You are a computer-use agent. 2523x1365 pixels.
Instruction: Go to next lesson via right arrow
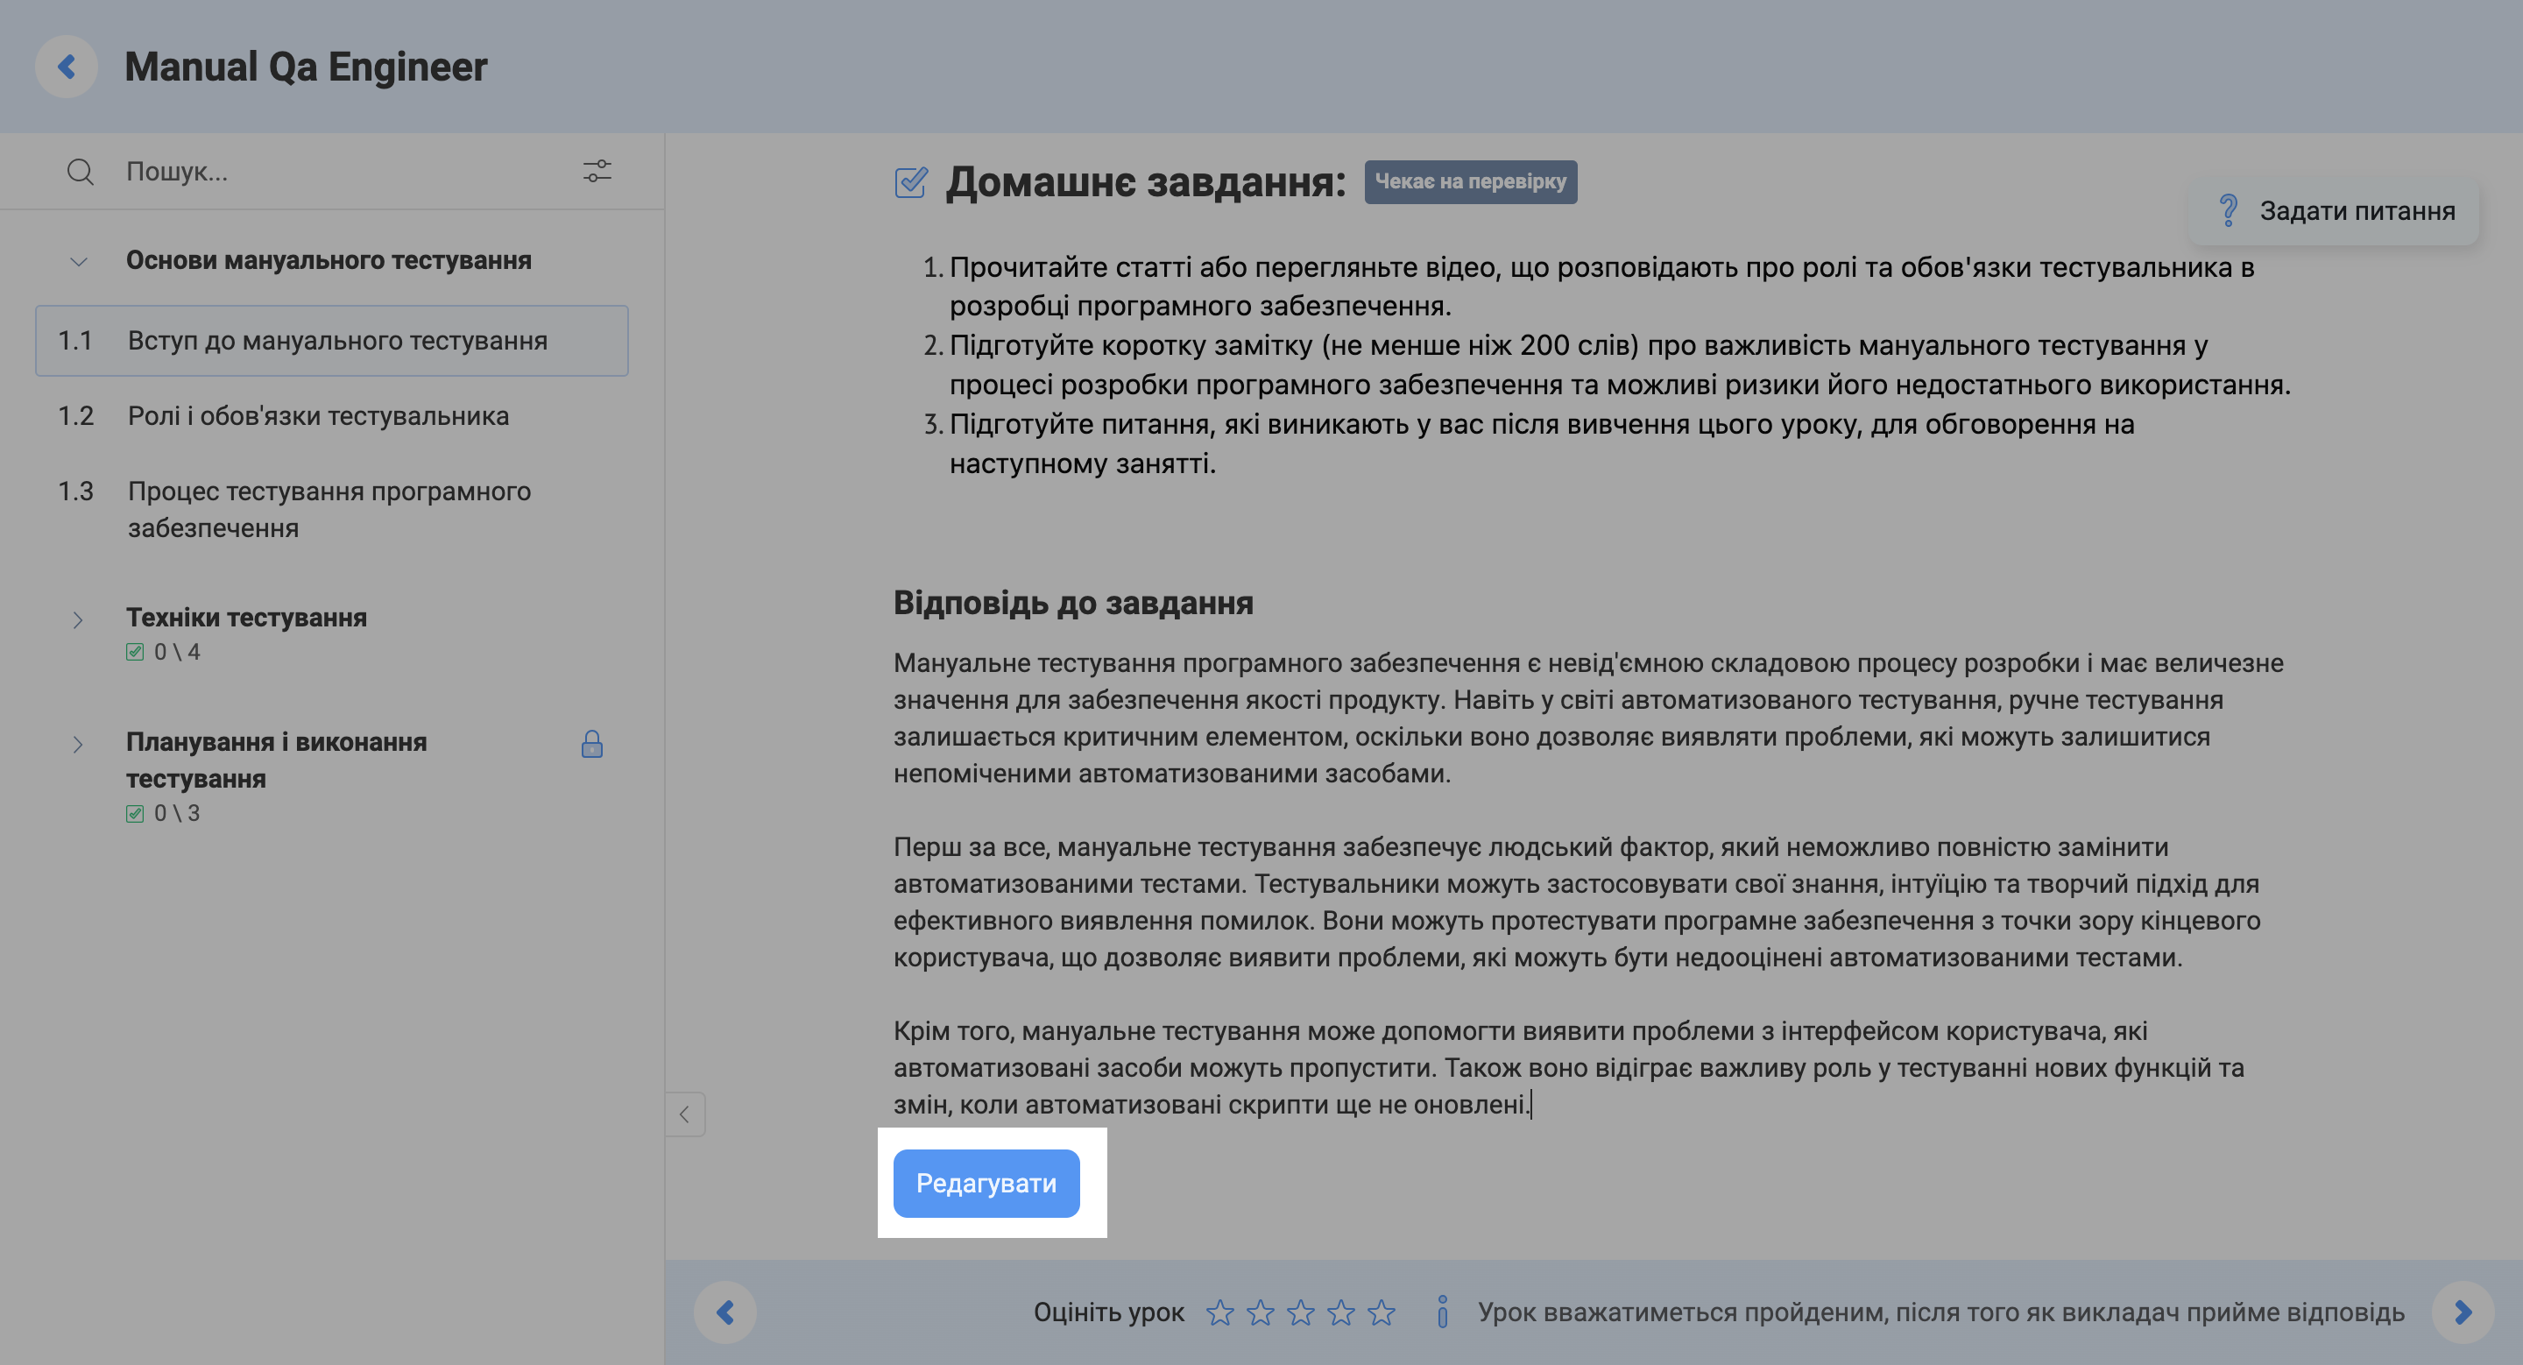2463,1312
